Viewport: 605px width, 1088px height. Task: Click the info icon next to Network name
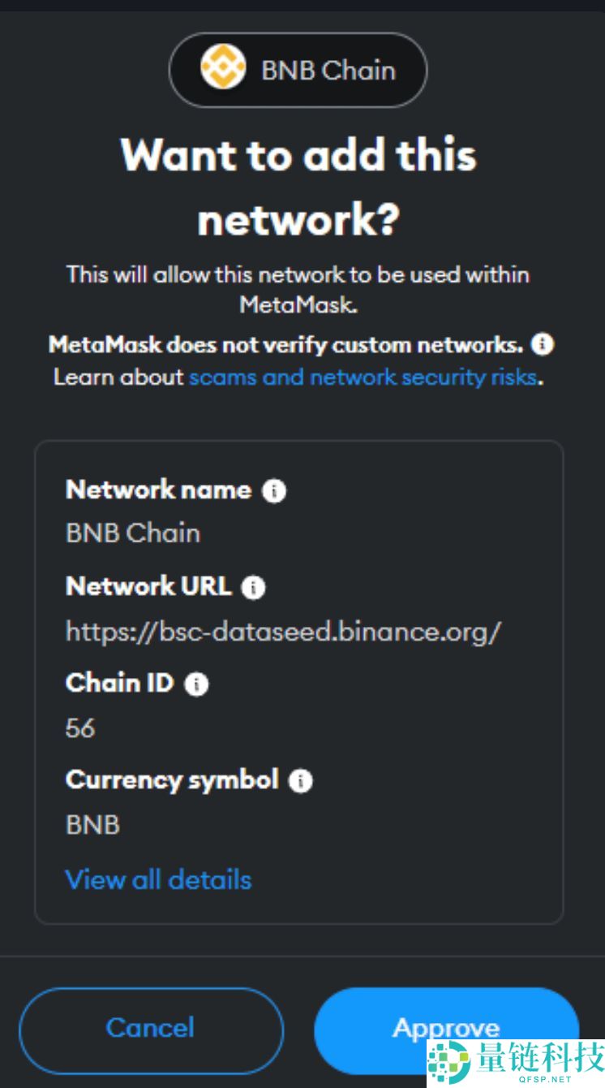point(273,492)
